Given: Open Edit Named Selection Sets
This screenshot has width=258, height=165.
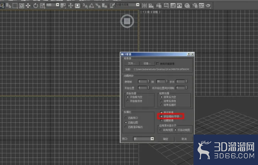Looking at the screenshot, I should [112, 6].
